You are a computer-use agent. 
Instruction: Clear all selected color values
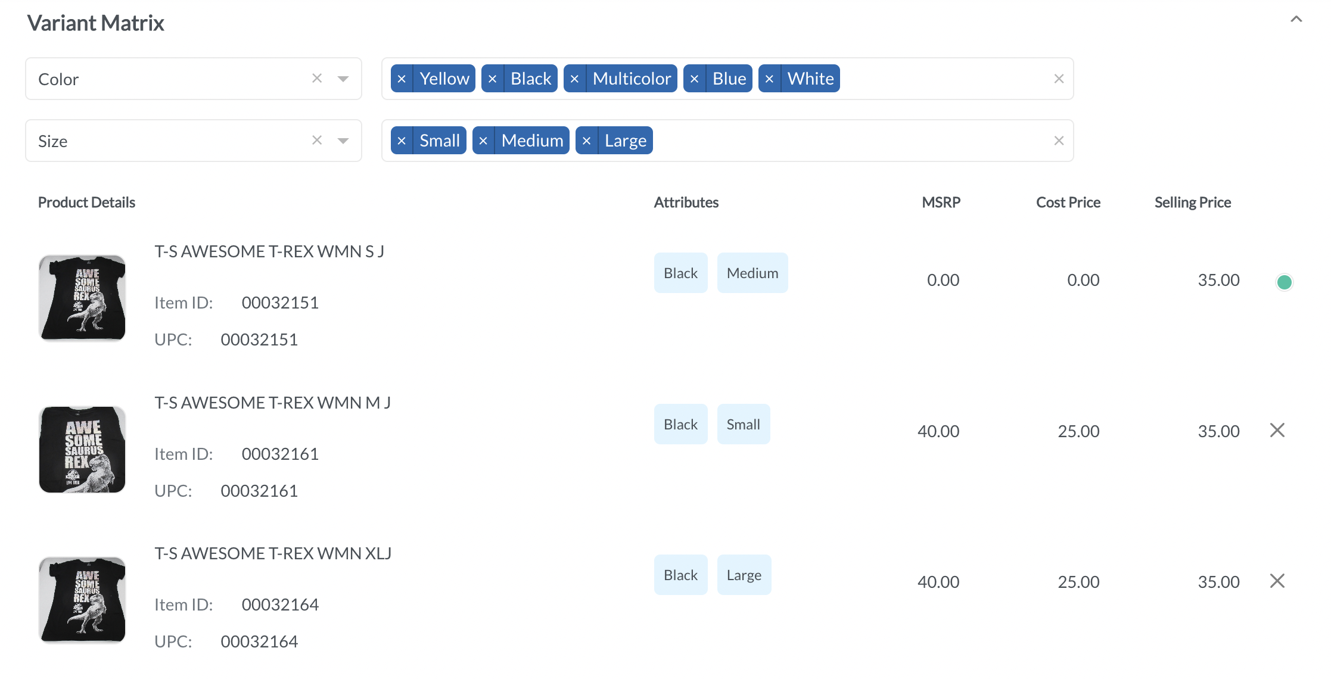point(1059,79)
